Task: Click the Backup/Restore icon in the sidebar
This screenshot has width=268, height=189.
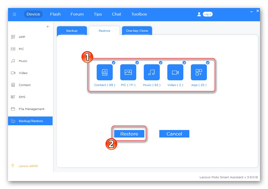Action: pos(13,121)
